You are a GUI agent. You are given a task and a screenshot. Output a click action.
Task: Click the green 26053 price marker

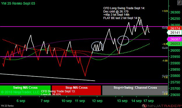point(174,44)
